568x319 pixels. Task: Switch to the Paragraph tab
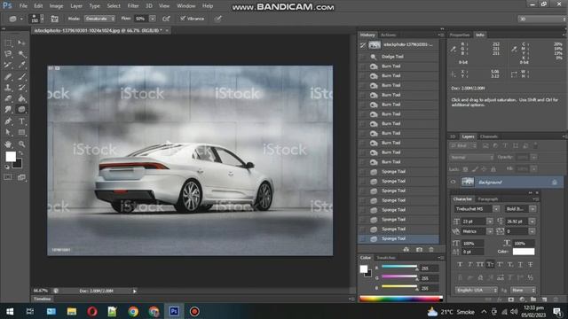tap(488, 199)
